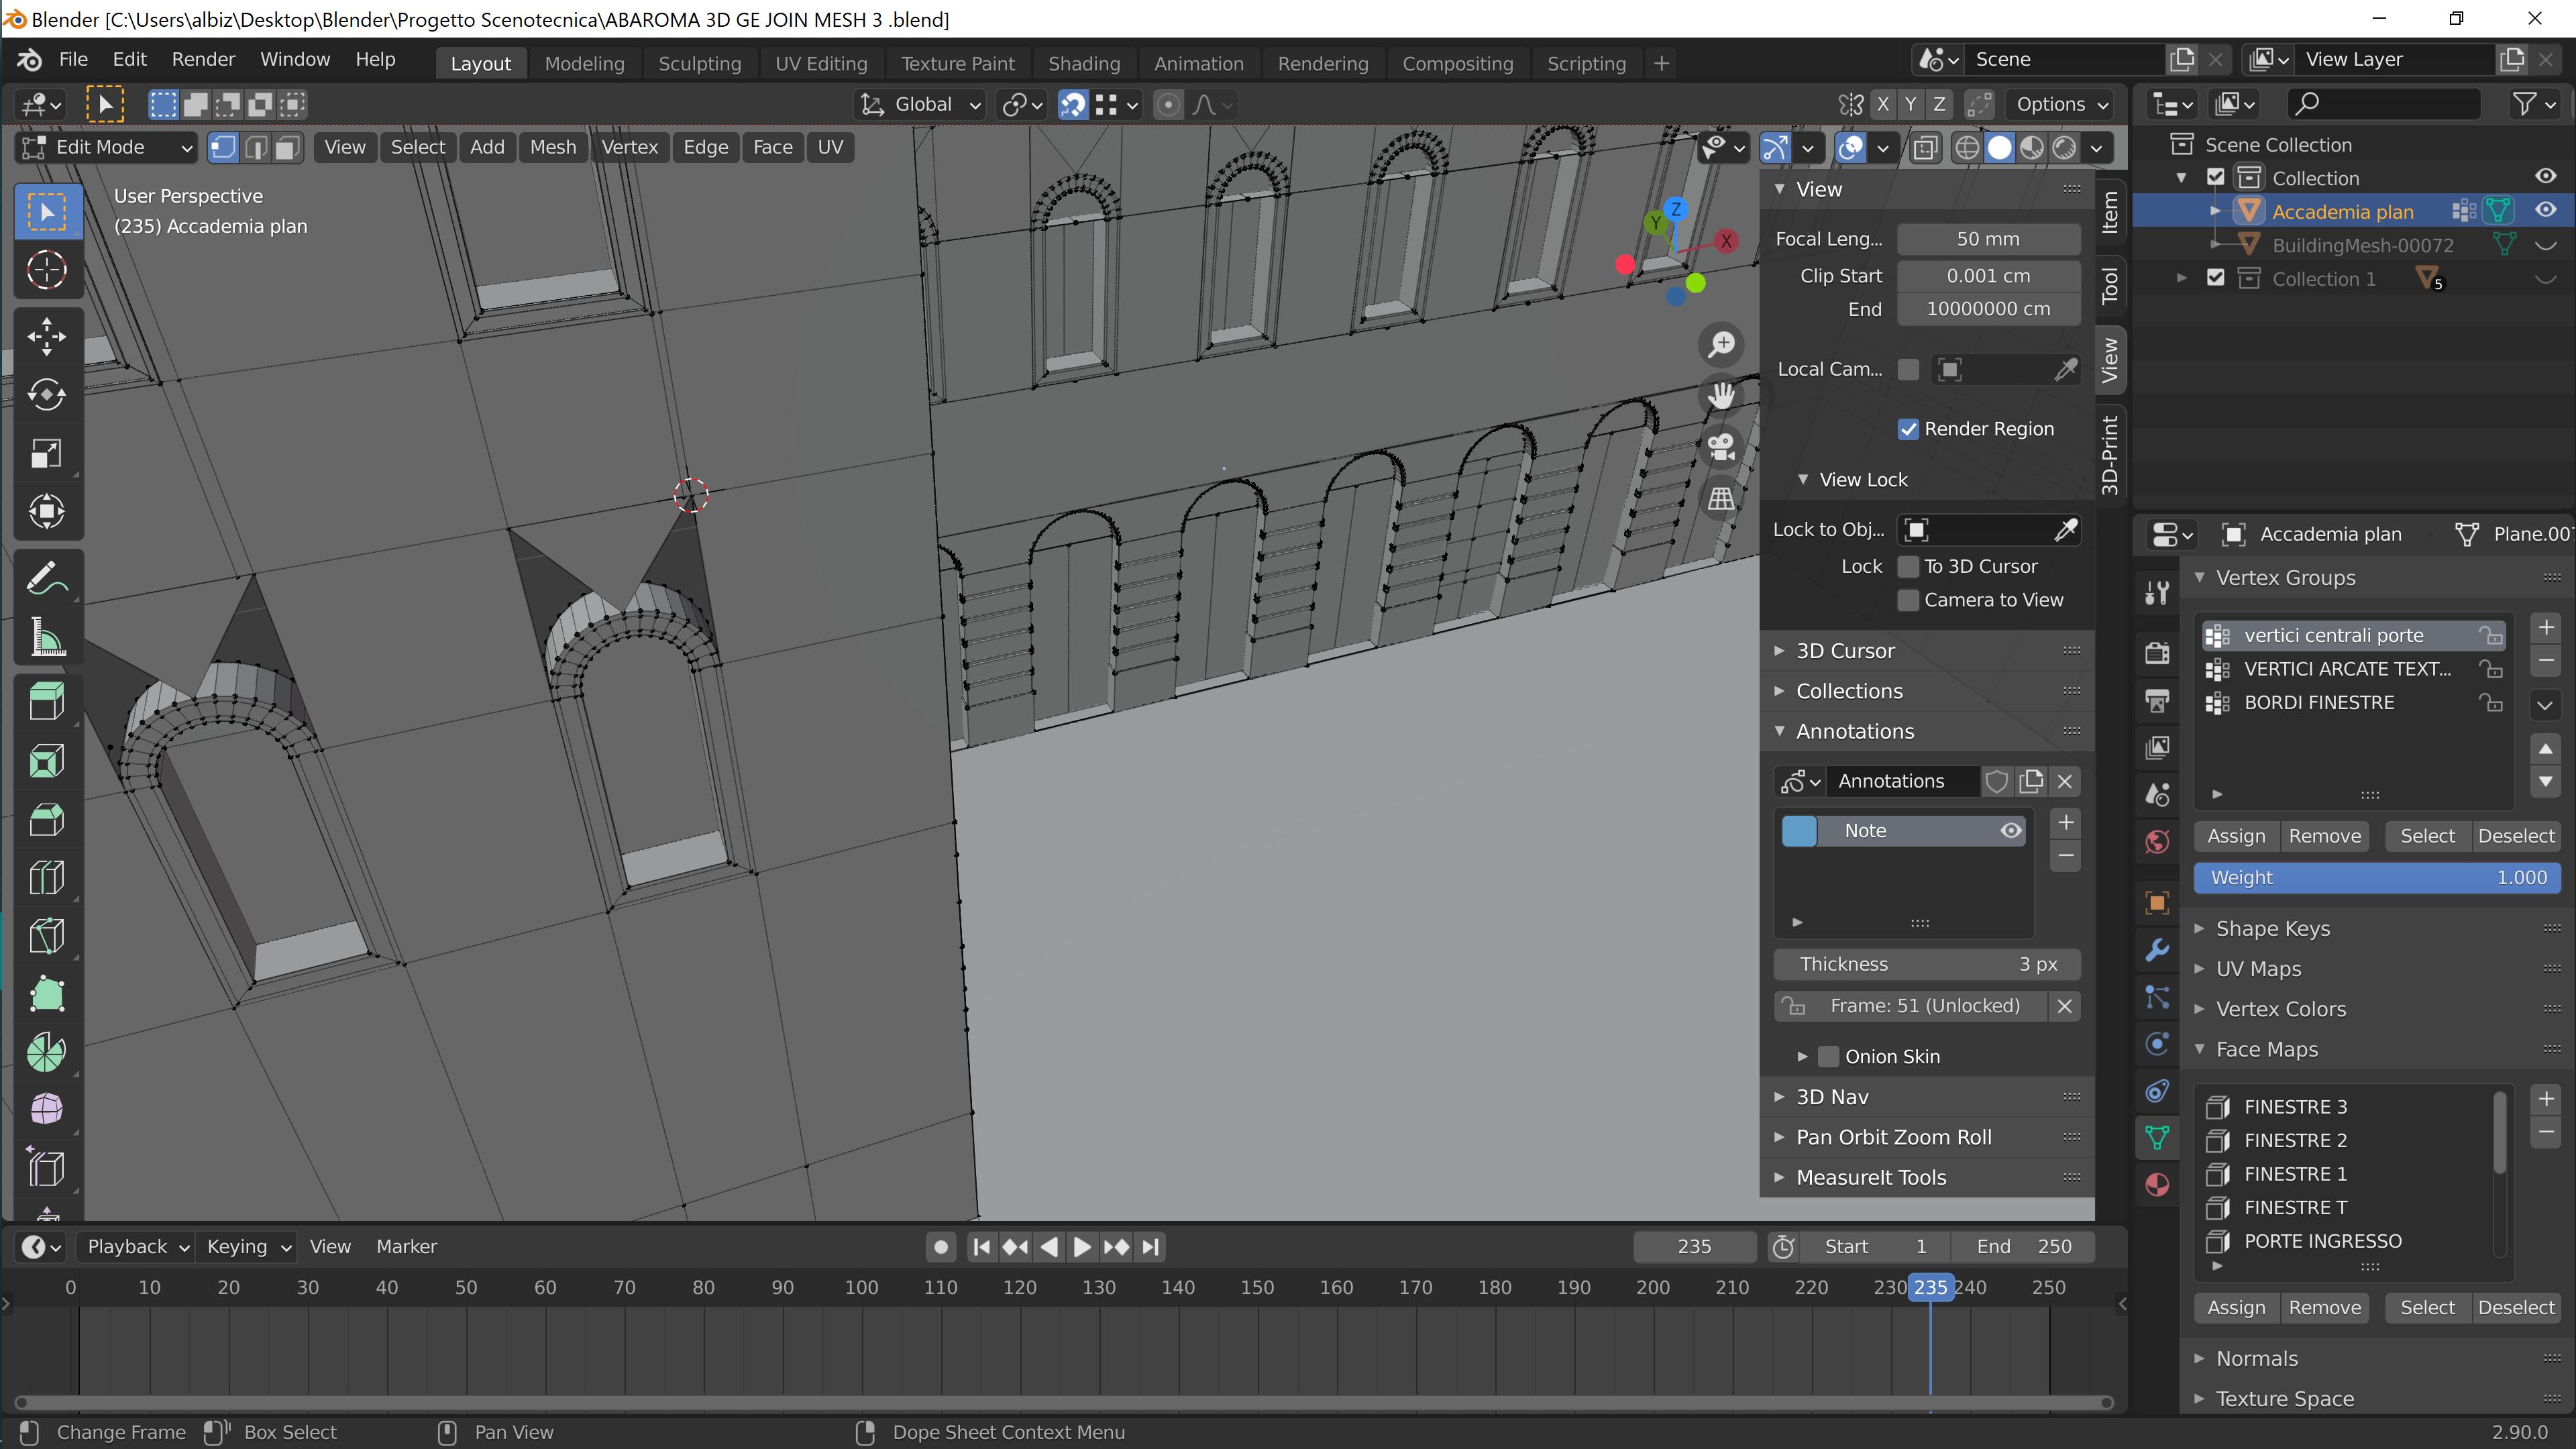Switch to the Item sidebar tab
Screen dimensions: 2576x1449
tap(2110, 212)
